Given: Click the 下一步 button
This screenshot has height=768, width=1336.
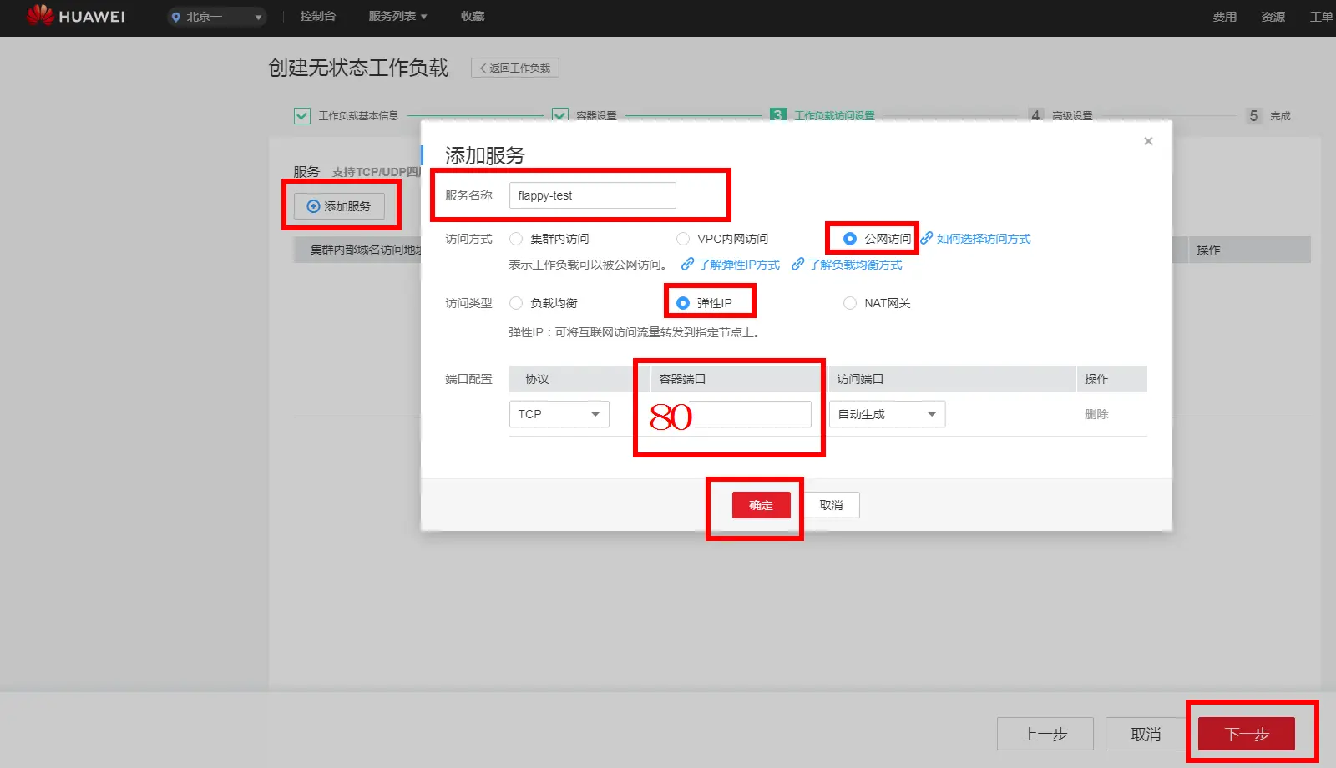Looking at the screenshot, I should pos(1247,734).
